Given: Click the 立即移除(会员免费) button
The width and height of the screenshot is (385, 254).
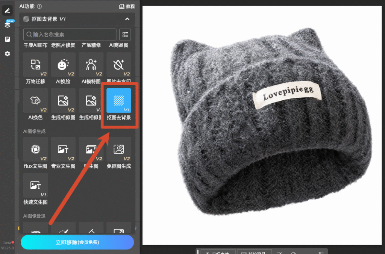Looking at the screenshot, I should pos(77,242).
